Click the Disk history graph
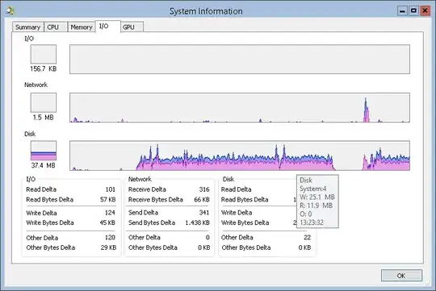This screenshot has height=291, width=436. pos(240,156)
